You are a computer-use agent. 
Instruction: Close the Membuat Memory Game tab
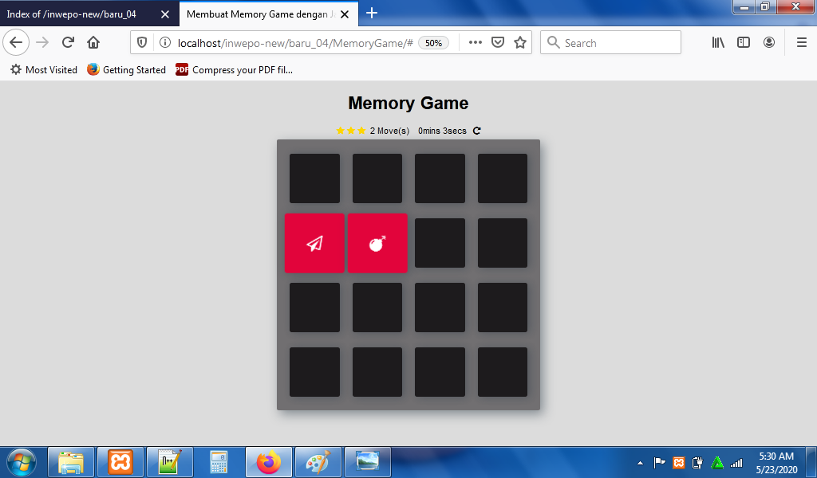pos(345,14)
